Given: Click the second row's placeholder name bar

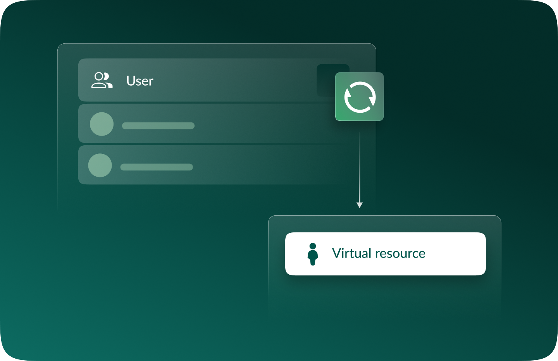Looking at the screenshot, I should (x=157, y=167).
